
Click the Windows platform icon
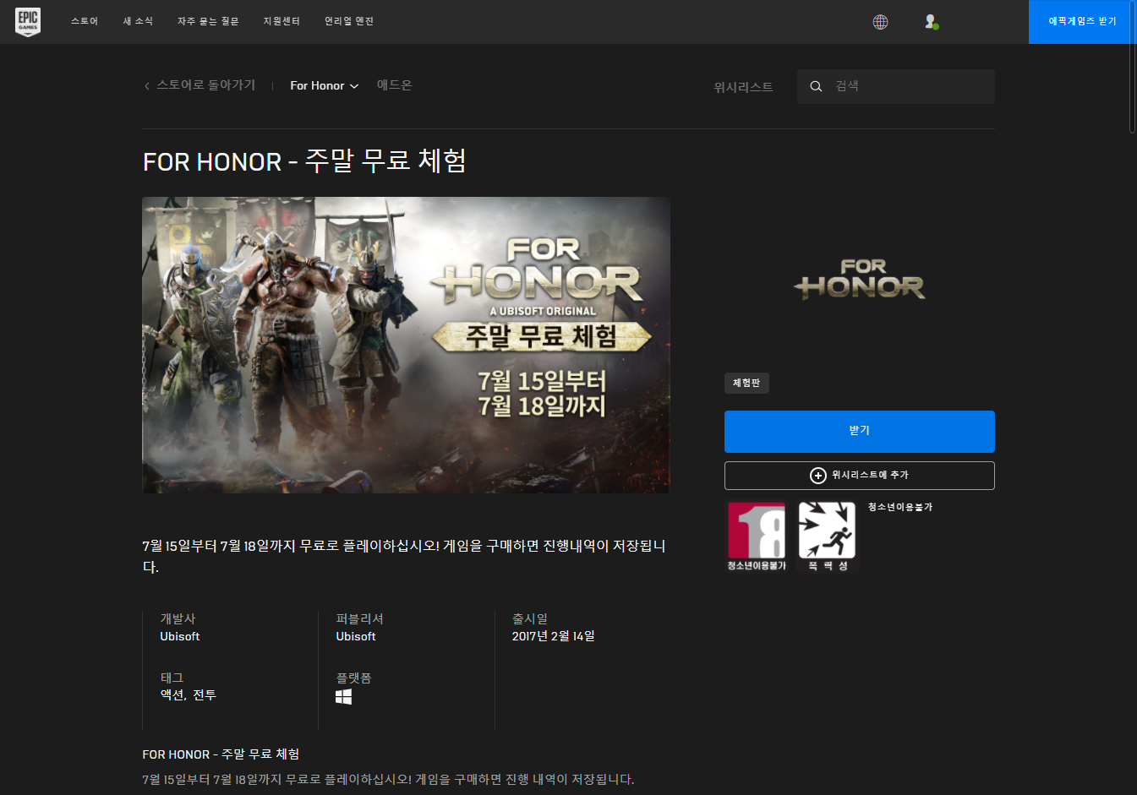[343, 696]
